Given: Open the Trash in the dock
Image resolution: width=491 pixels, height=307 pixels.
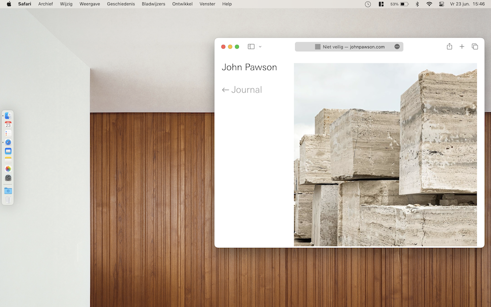Looking at the screenshot, I should pyautogui.click(x=8, y=200).
